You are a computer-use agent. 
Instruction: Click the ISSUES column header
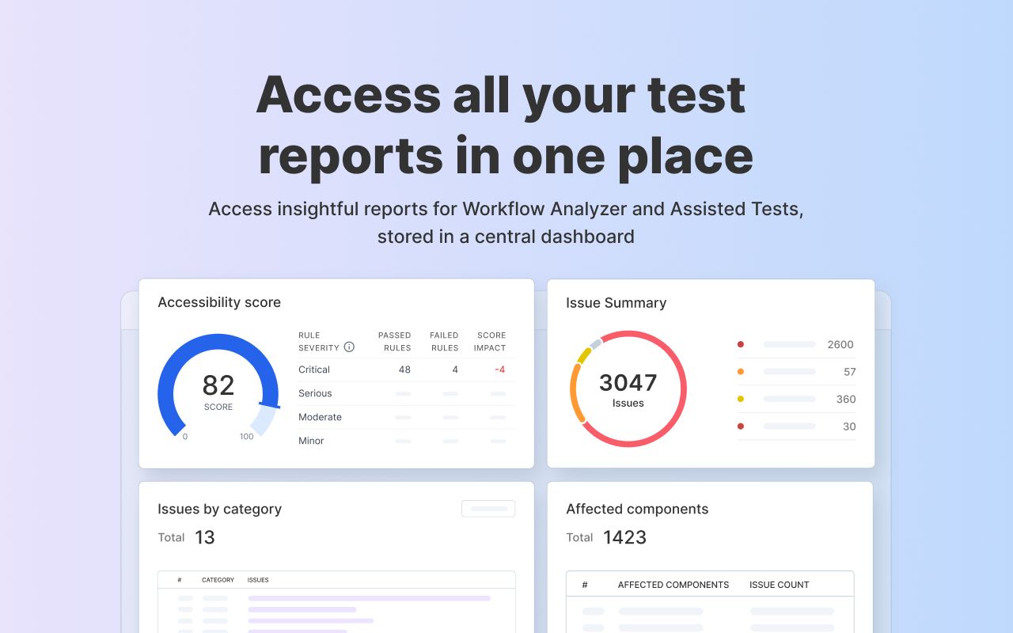(258, 580)
